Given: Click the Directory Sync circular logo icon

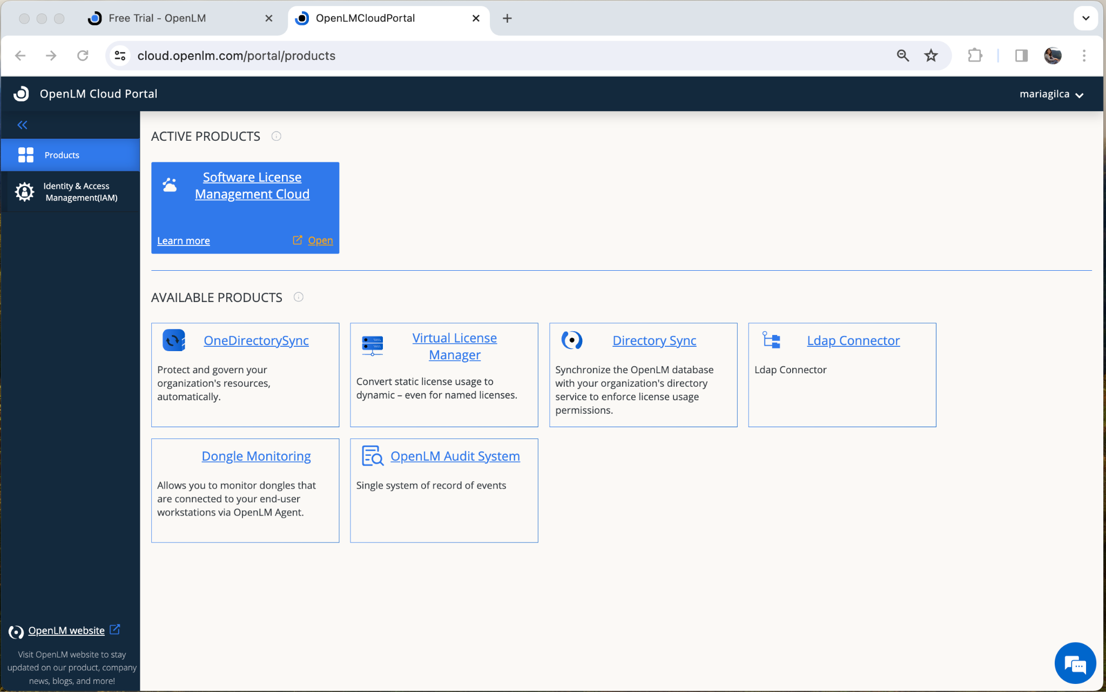Looking at the screenshot, I should 572,340.
